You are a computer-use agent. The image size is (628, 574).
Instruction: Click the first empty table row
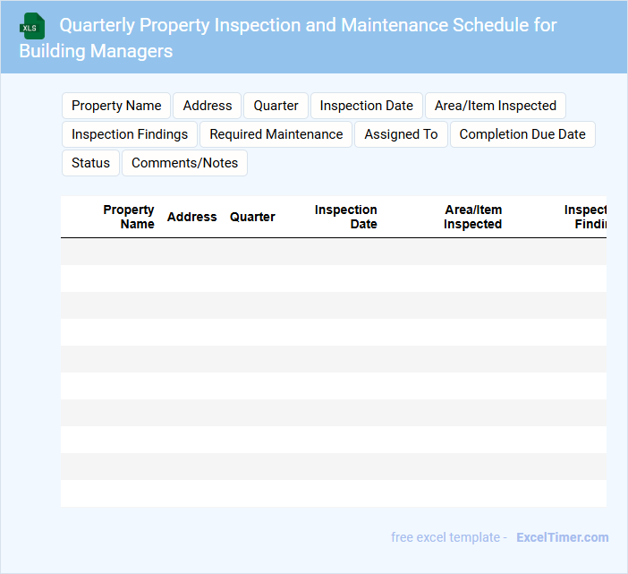point(333,252)
